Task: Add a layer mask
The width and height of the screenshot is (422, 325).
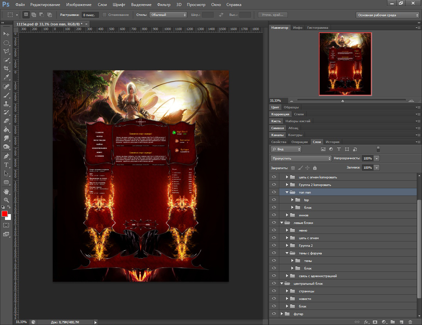Action: [x=375, y=322]
